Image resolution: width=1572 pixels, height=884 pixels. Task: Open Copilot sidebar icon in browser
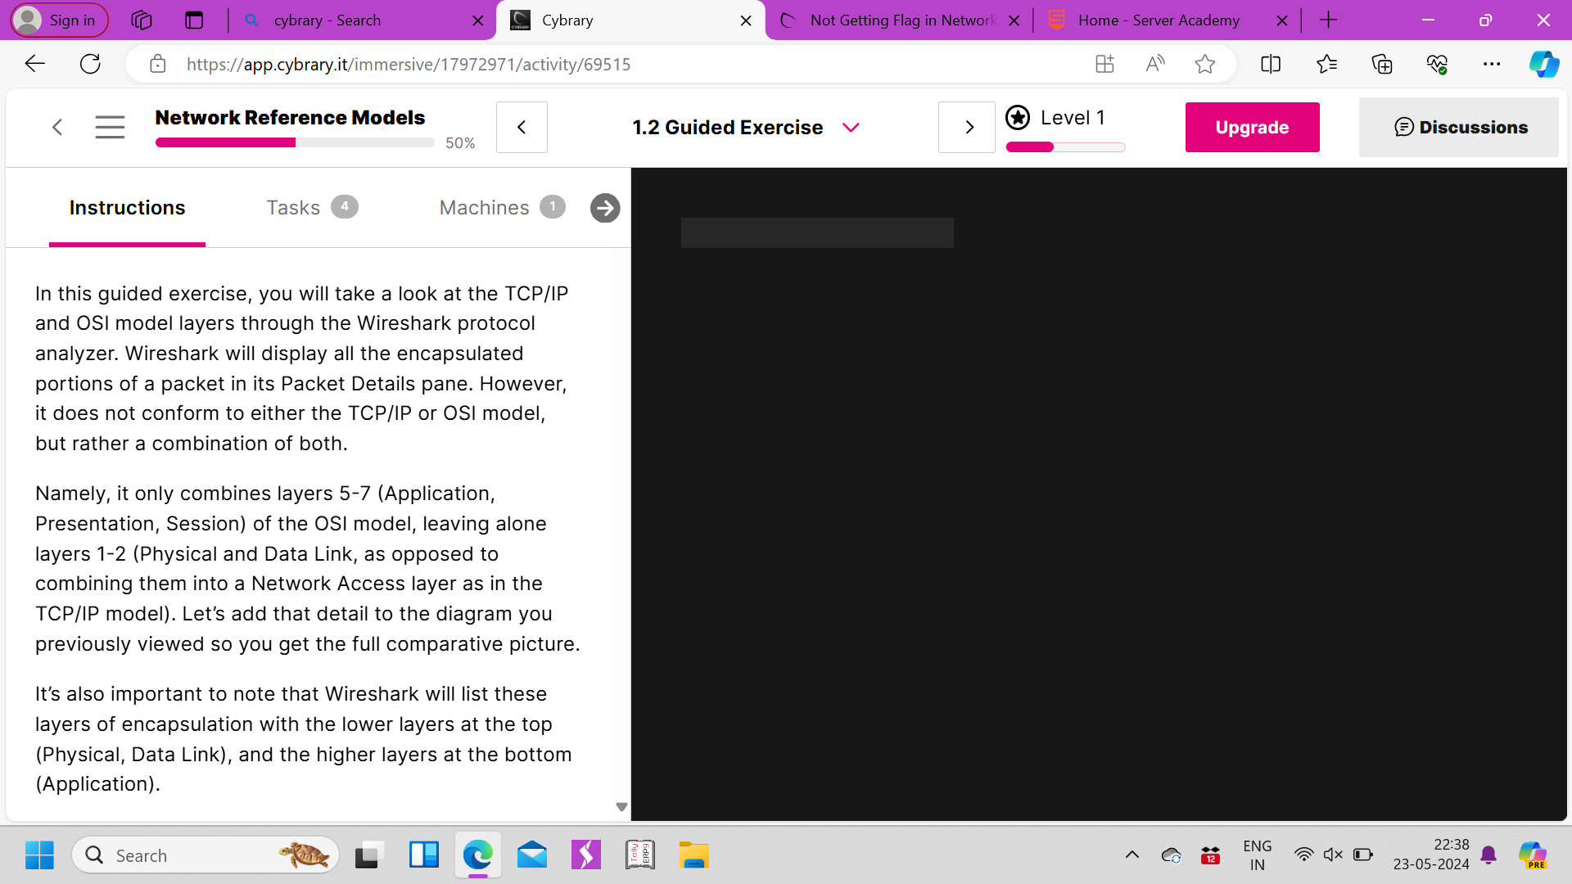[1543, 64]
